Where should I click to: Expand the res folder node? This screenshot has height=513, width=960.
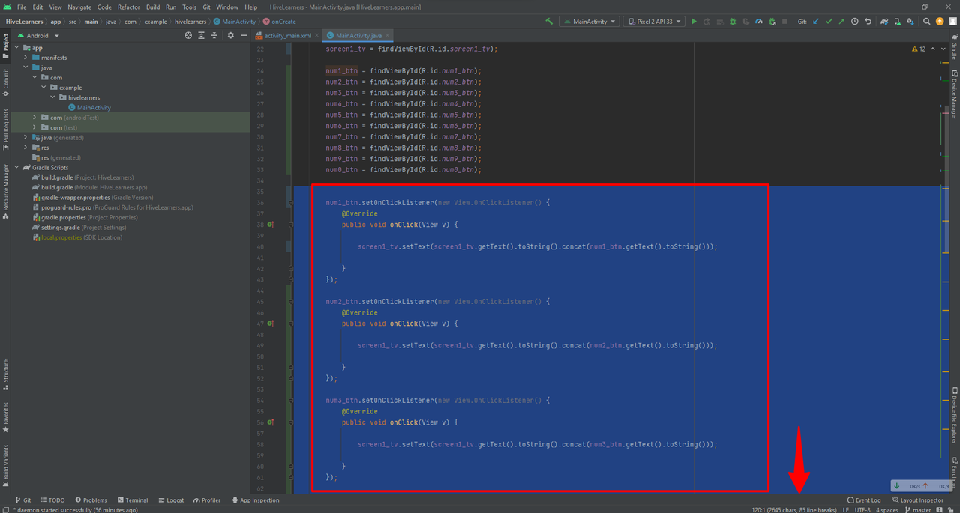(x=25, y=148)
